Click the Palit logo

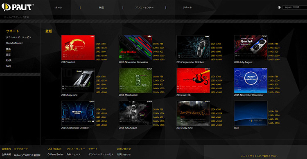coord(17,7)
